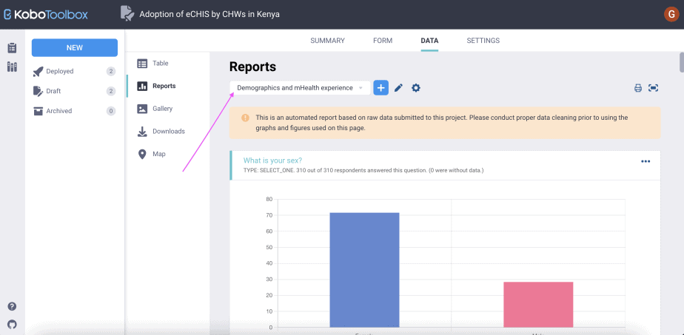Switch to the FORM tab
Screen dimensions: 684x335
[x=383, y=41]
